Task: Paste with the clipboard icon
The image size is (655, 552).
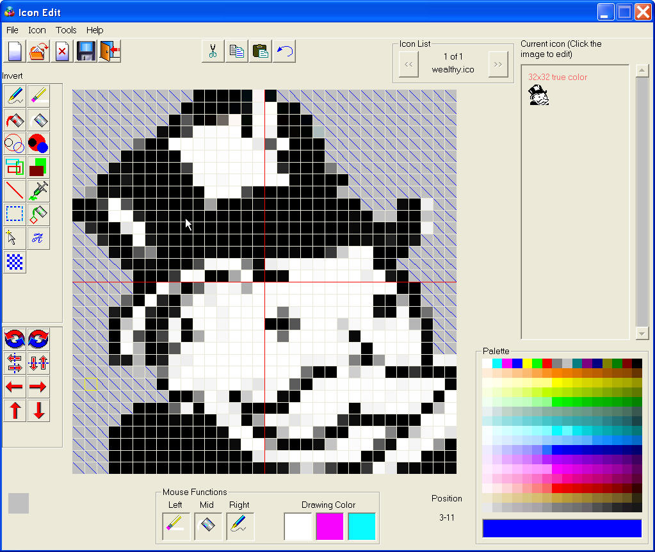Action: click(x=260, y=51)
